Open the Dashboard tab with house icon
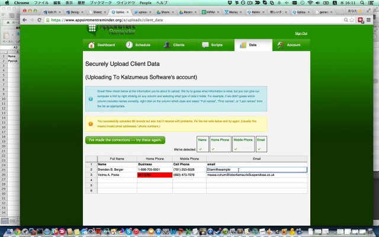Viewport: 379px width, 237px height. [102, 45]
